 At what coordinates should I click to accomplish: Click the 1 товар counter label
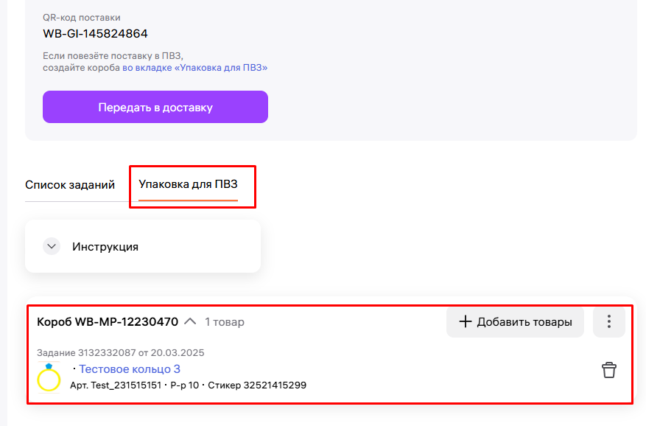click(225, 322)
